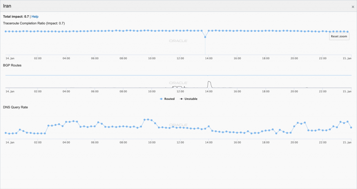This screenshot has height=189, width=357.
Task: Toggle the Routed series in the legend
Action: coord(167,99)
